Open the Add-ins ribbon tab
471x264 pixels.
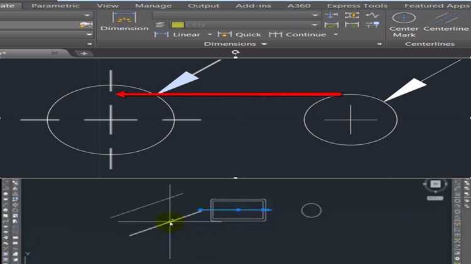click(253, 6)
